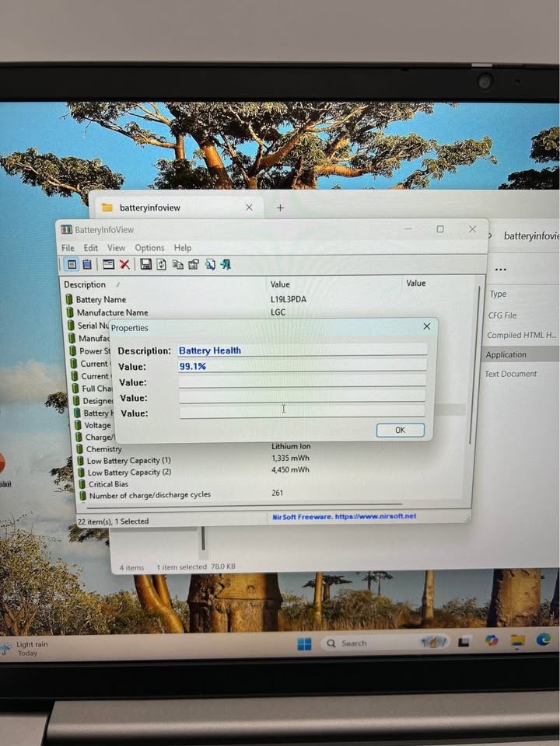Click the Copy Selected Items toolbar icon
This screenshot has width=560, height=746.
pos(177,264)
